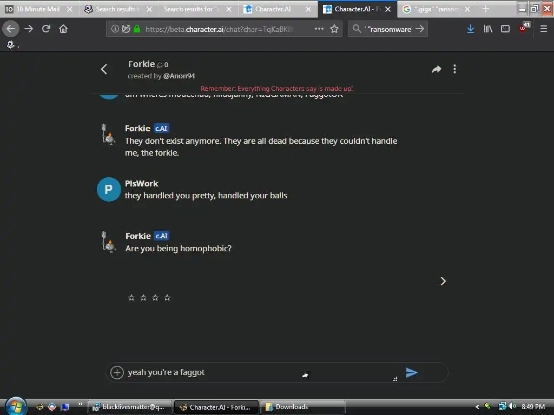
Task: Switch to the Google "giga" ransom tab
Action: point(436,9)
